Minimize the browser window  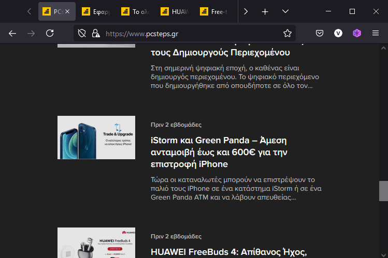coord(328,11)
